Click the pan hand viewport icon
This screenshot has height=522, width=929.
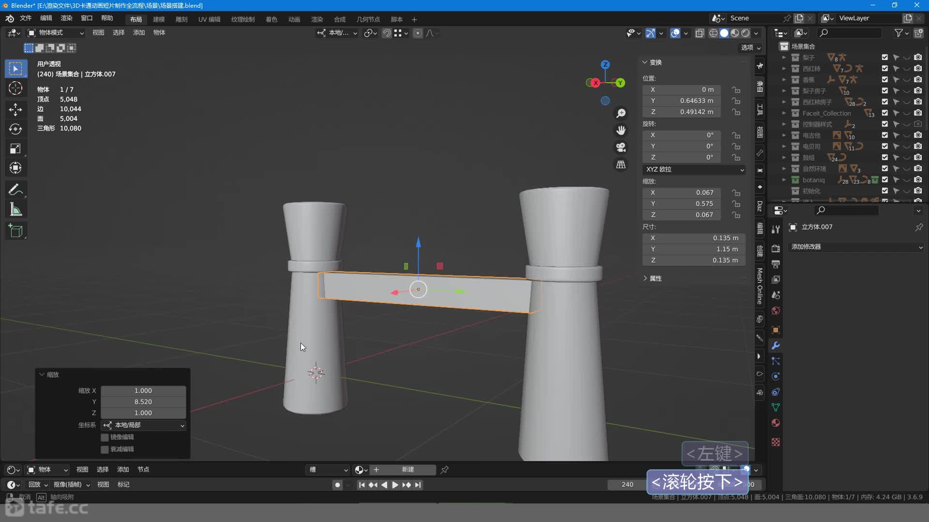pos(621,130)
